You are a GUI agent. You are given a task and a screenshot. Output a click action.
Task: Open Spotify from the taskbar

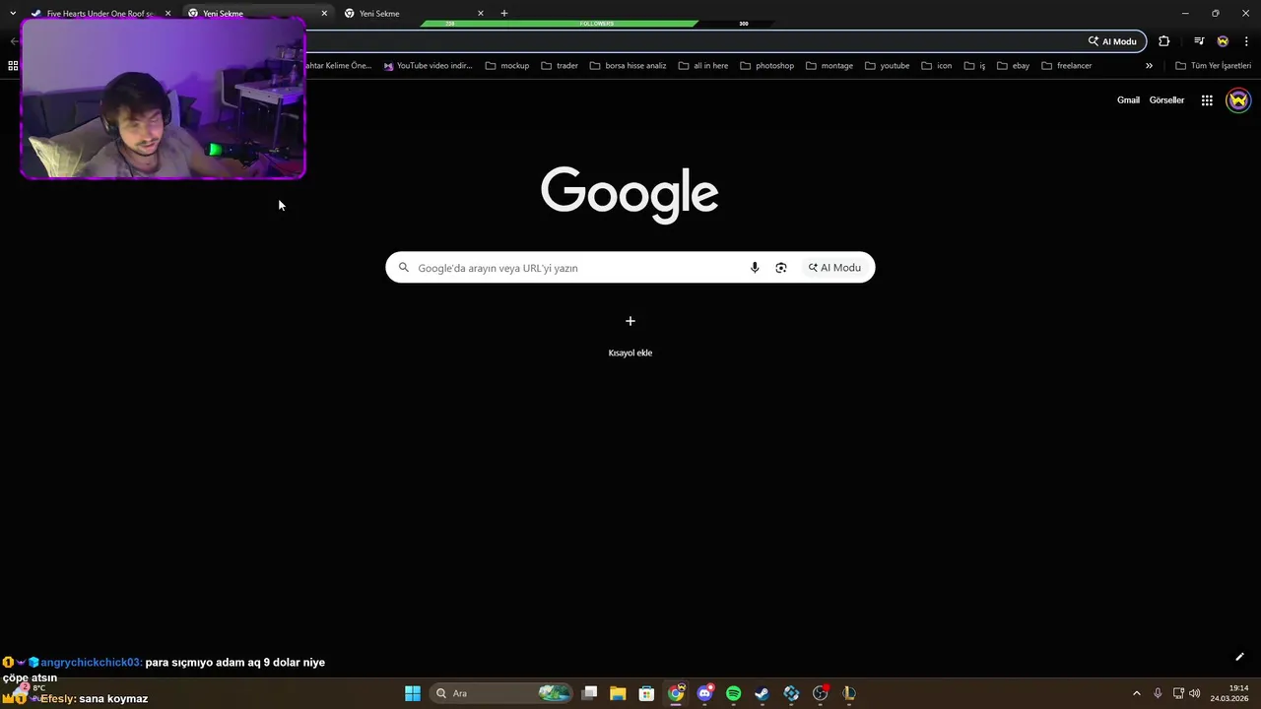(733, 693)
